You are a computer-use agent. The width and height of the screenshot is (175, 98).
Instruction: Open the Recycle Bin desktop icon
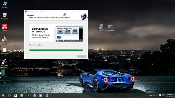click(x=5, y=16)
